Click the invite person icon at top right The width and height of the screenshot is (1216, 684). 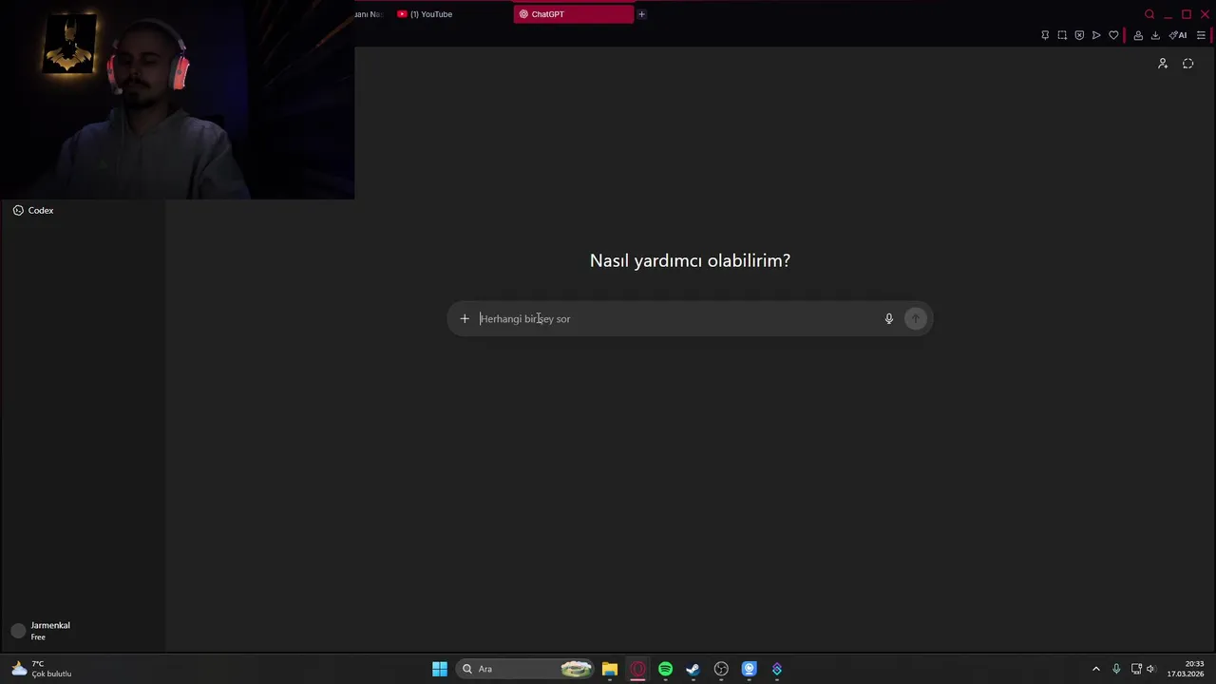[x=1163, y=64]
